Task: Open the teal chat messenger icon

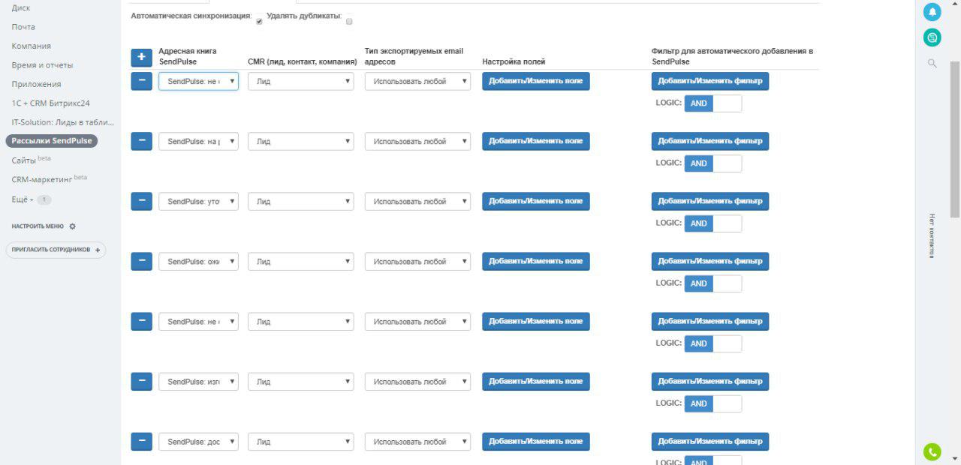Action: 932,37
